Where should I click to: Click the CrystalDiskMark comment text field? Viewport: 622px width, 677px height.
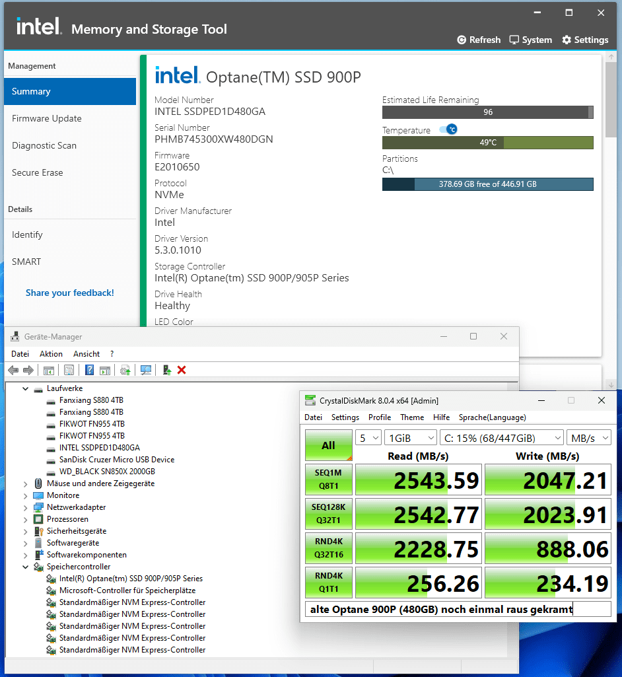(x=458, y=609)
